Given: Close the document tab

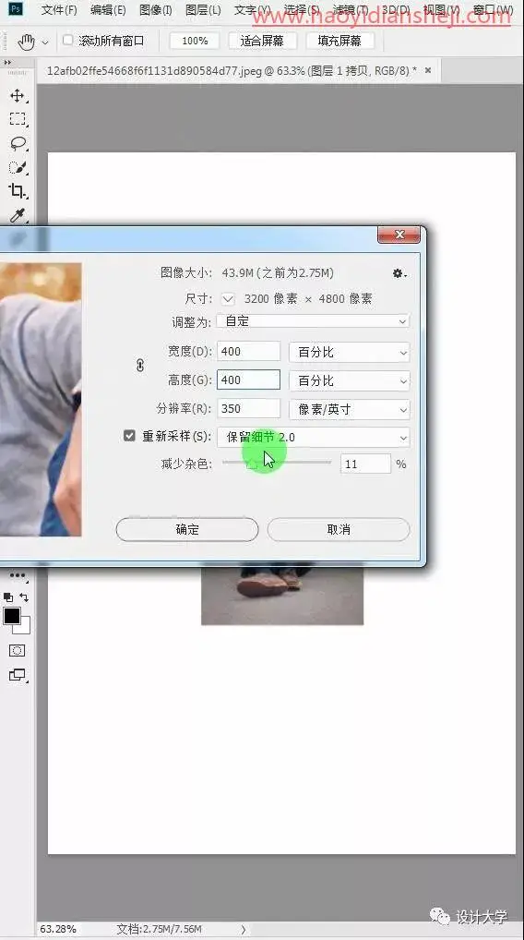Looking at the screenshot, I should pyautogui.click(x=428, y=70).
